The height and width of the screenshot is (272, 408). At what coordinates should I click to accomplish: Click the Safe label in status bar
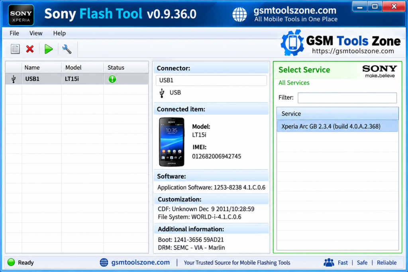(x=362, y=262)
